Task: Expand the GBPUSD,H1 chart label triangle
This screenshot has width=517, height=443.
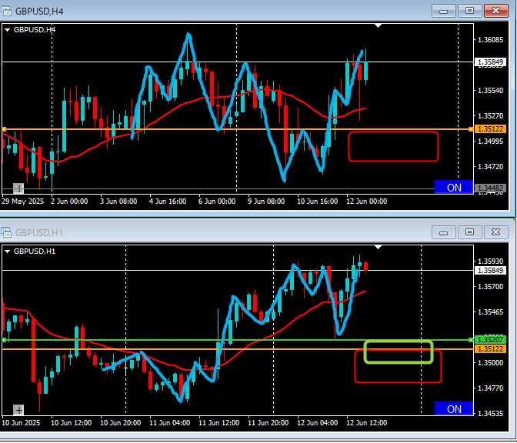Action: [7, 251]
